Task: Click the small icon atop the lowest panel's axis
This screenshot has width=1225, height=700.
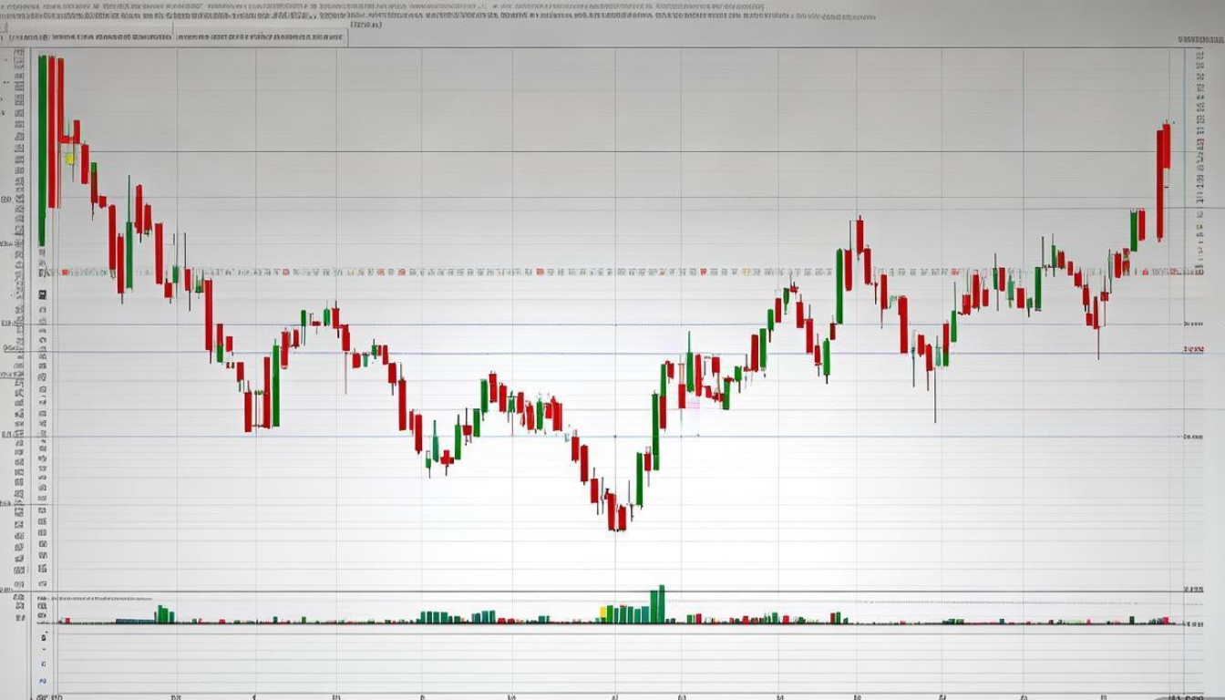Action: tap(42, 638)
